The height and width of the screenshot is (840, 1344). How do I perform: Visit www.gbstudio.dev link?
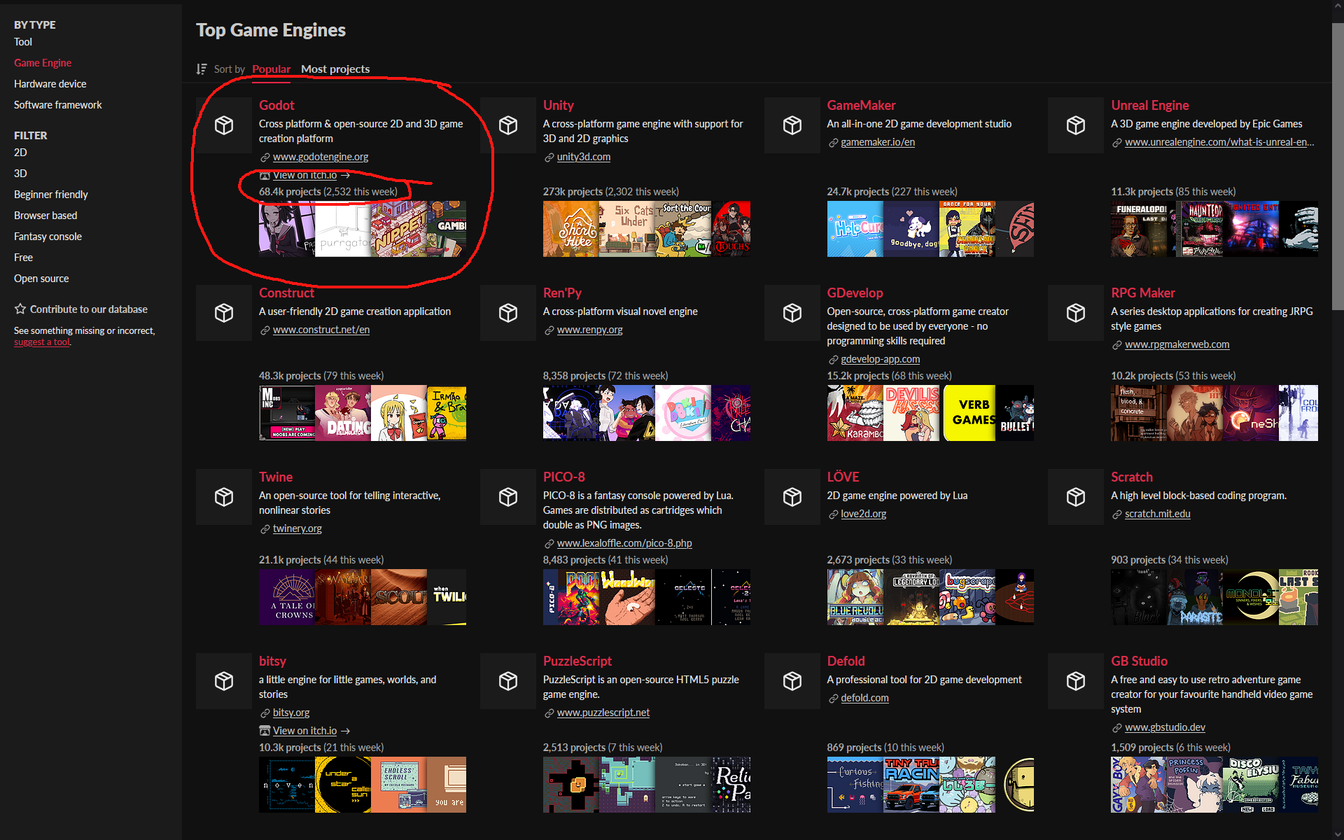[x=1165, y=727]
